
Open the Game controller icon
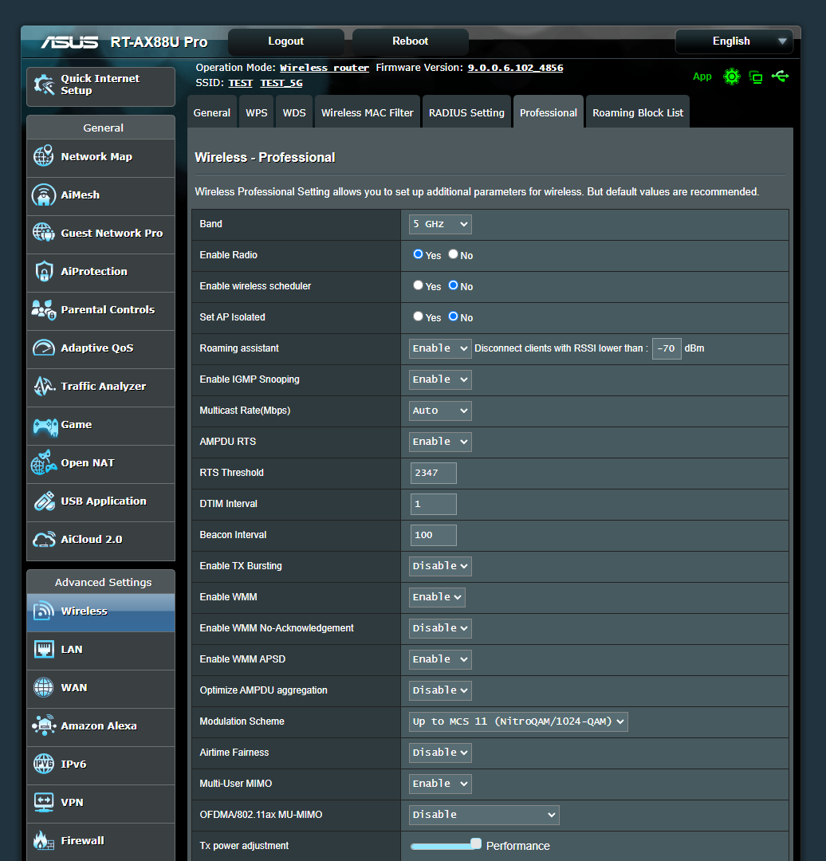click(45, 426)
